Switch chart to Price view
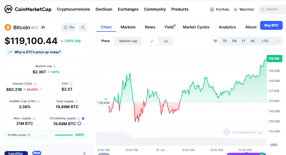Image resolution: width=286 pixels, height=155 pixels. pos(106,41)
